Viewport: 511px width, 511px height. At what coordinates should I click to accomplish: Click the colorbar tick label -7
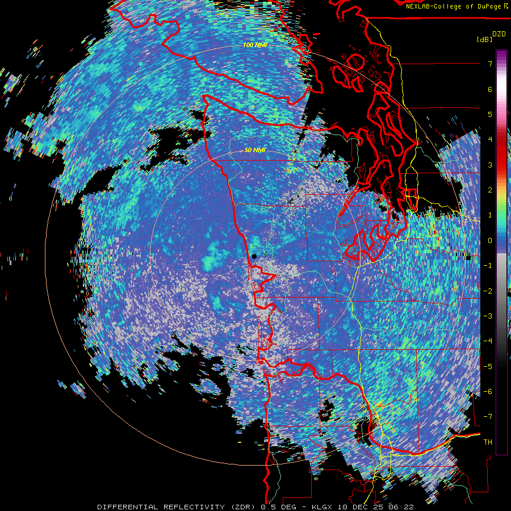click(488, 417)
